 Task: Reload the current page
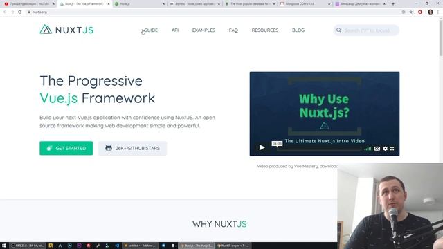(20, 12)
